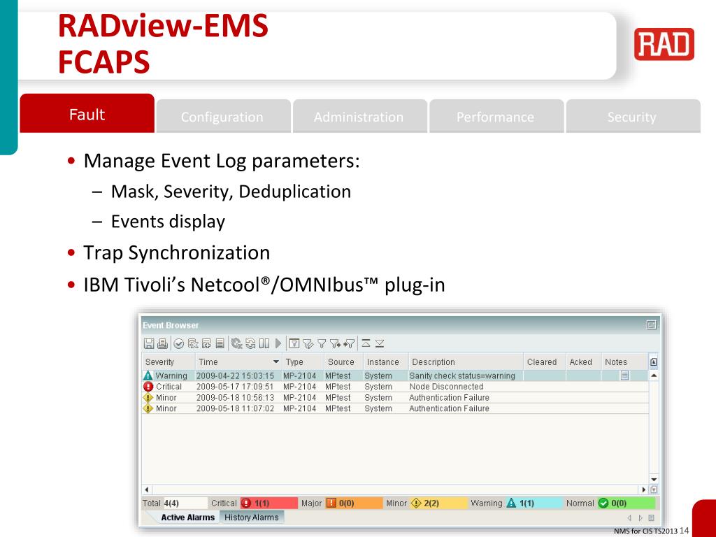Click the Total 4(4) field
The height and width of the screenshot is (537, 716).
click(185, 503)
